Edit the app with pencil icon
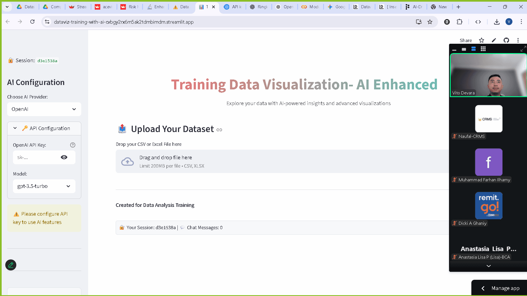527x296 pixels. (x=494, y=40)
